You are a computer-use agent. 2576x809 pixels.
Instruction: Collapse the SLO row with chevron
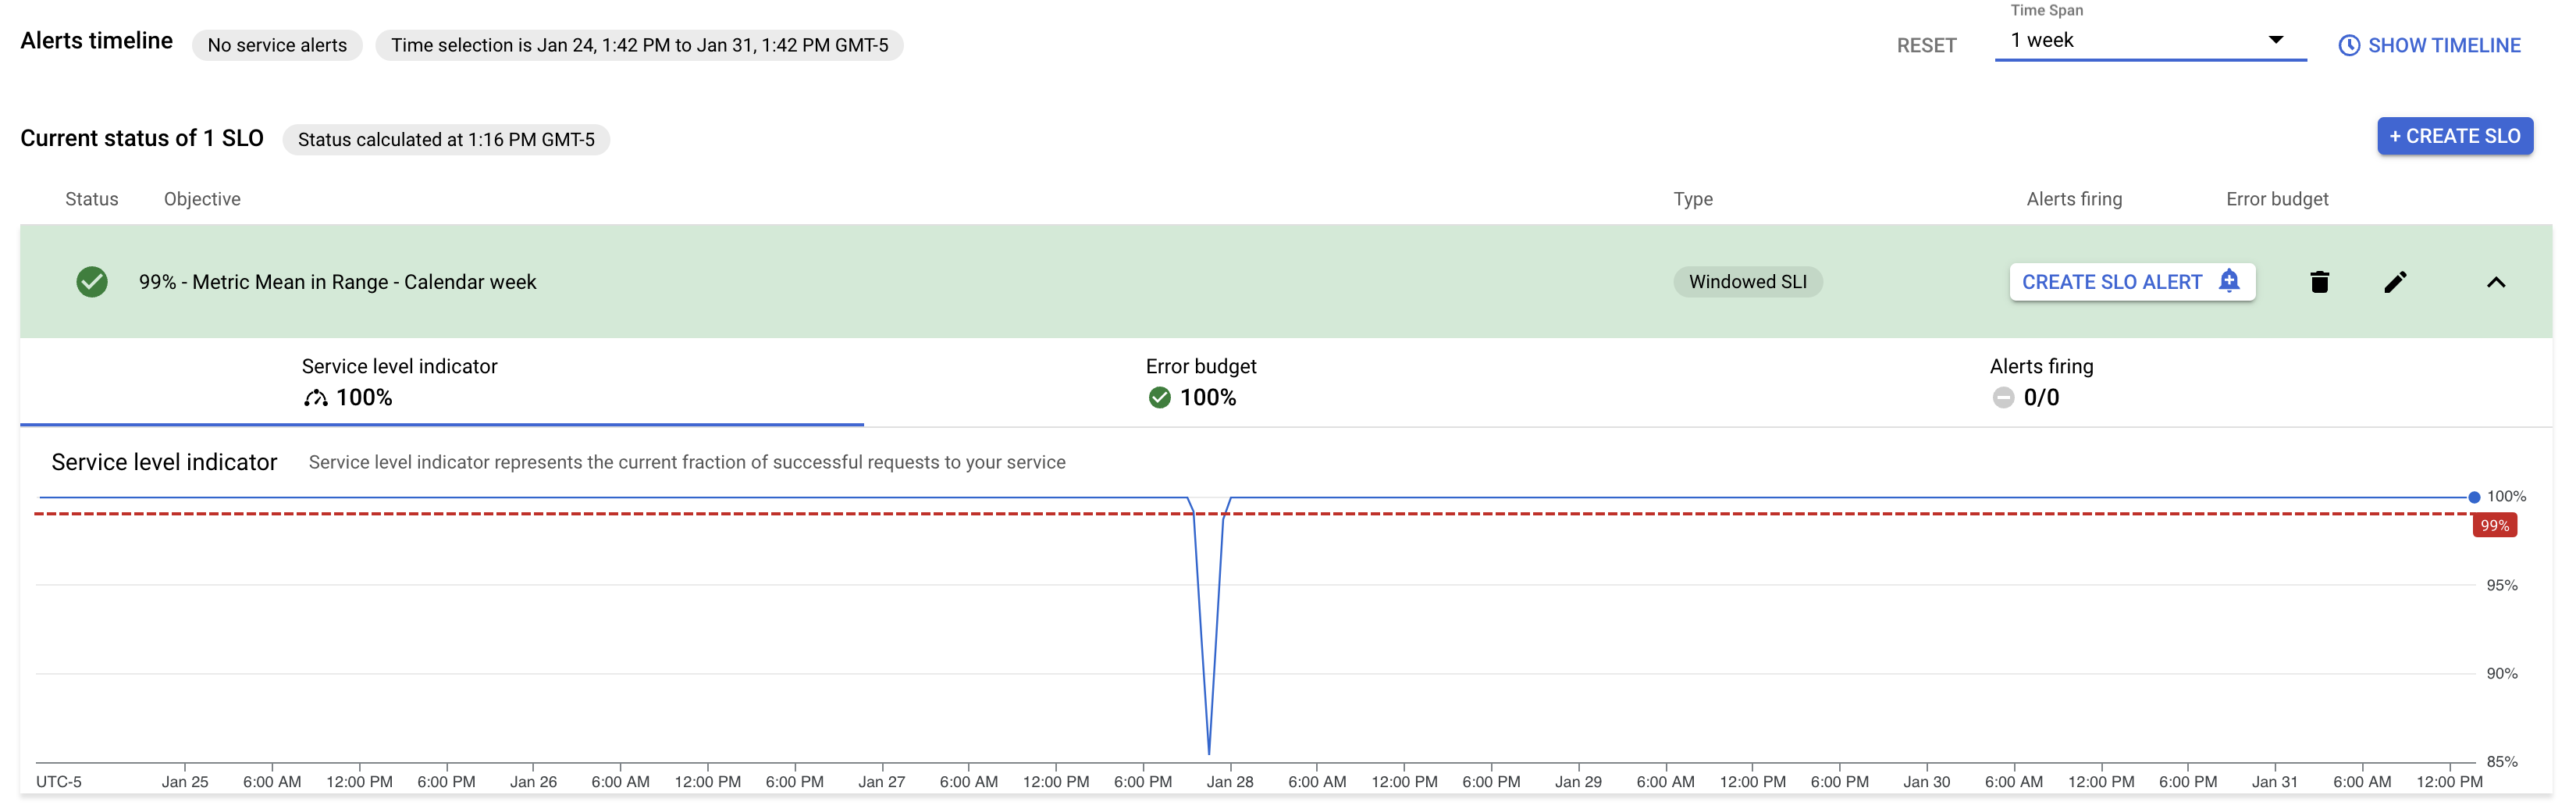(x=2496, y=282)
